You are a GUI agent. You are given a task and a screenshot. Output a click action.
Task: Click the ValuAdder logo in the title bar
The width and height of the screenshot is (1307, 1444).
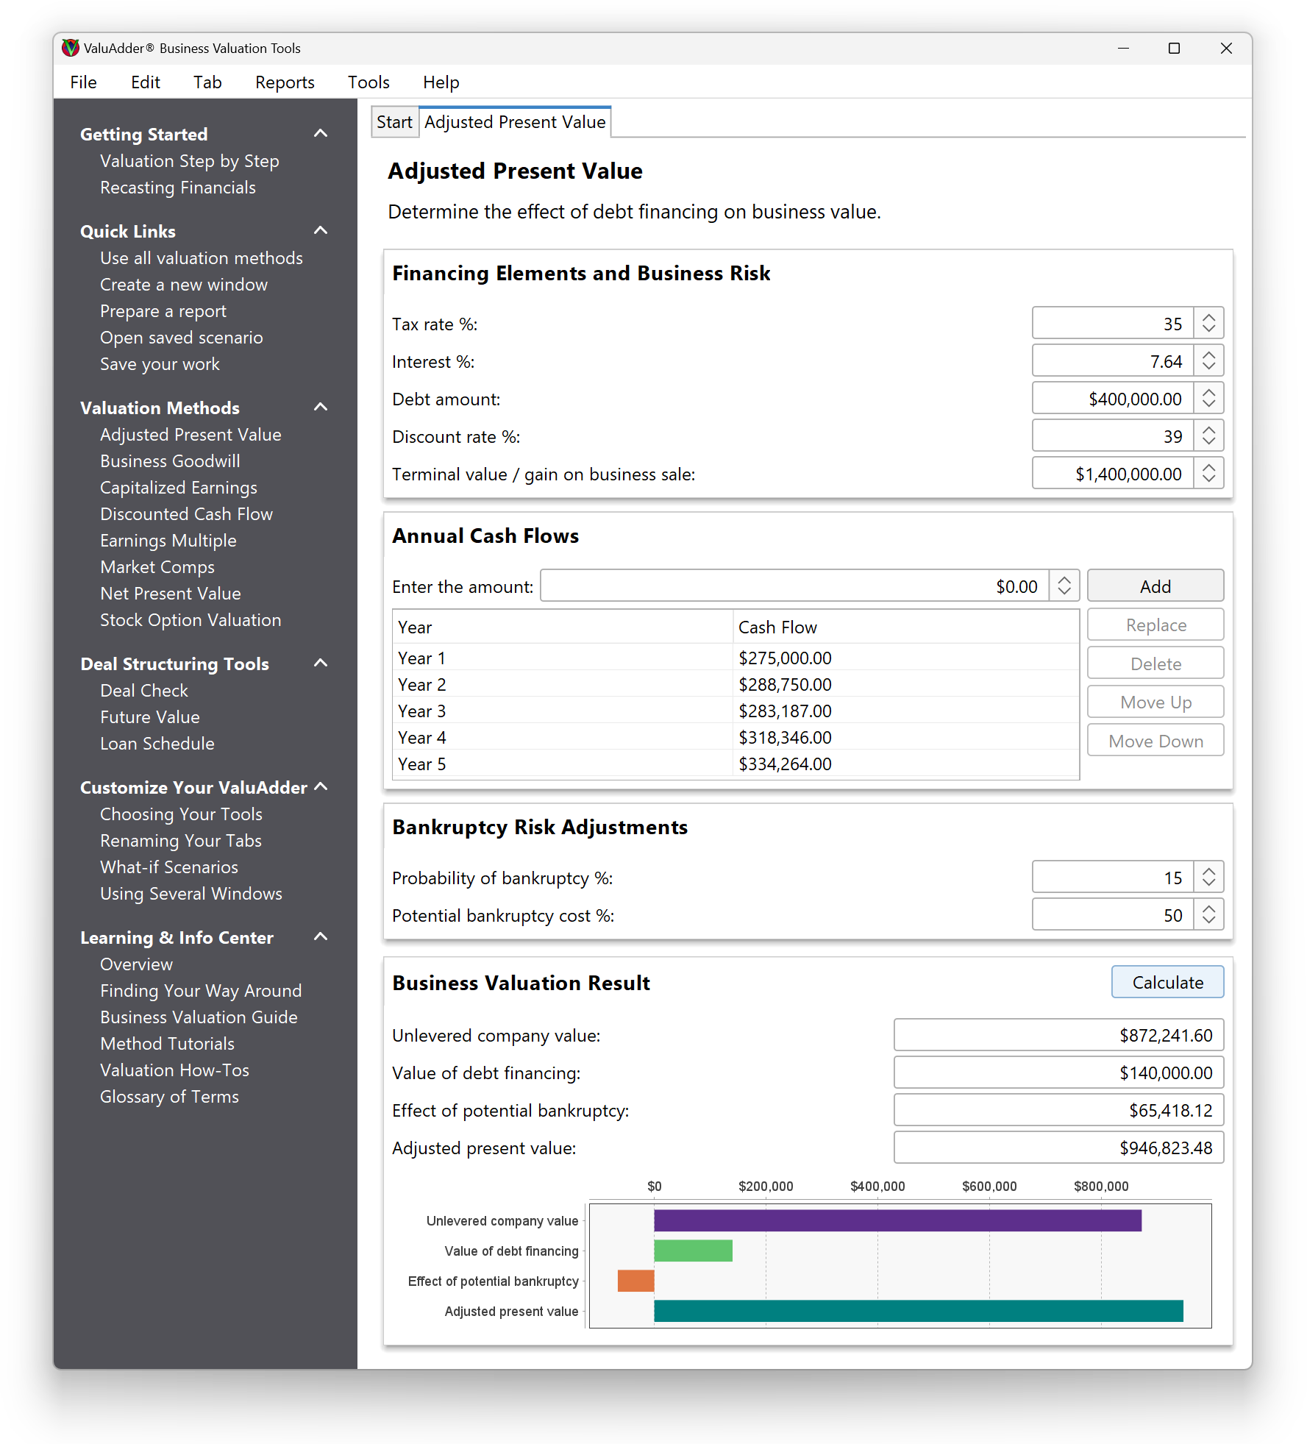click(71, 47)
